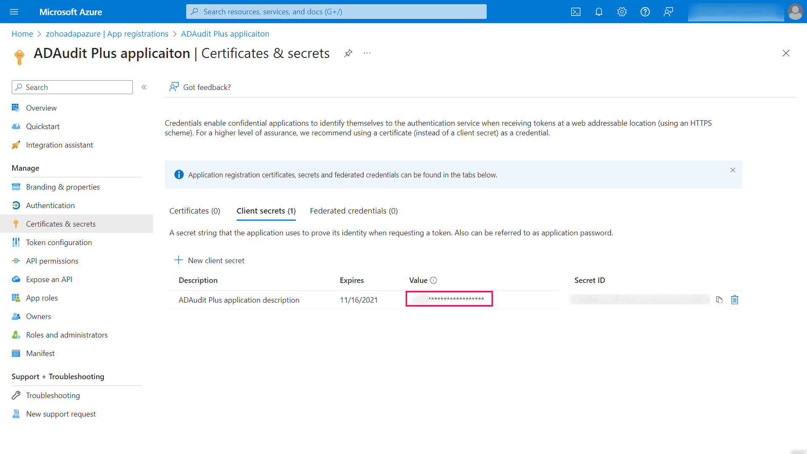Click the Value column info icon
The image size is (807, 454).
tap(435, 280)
